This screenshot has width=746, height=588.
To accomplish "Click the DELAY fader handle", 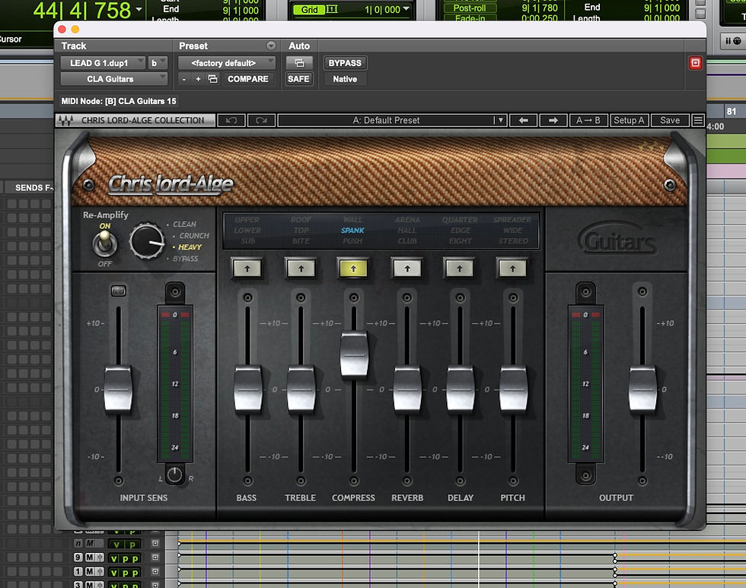I will click(x=460, y=389).
